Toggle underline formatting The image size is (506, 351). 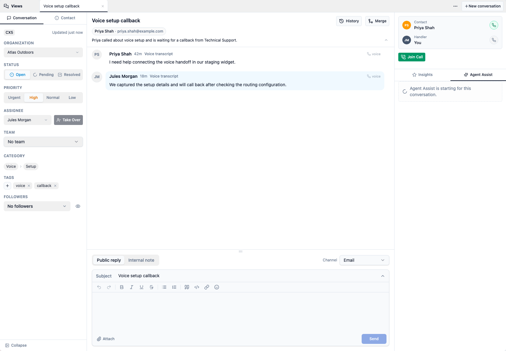pyautogui.click(x=142, y=287)
